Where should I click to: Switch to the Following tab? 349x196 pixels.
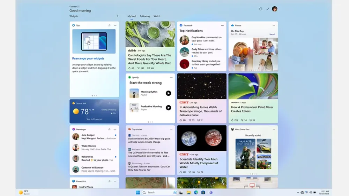click(145, 16)
